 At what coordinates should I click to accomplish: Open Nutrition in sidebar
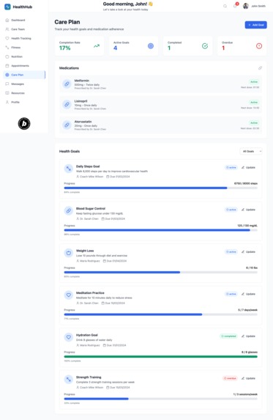pos(24,56)
